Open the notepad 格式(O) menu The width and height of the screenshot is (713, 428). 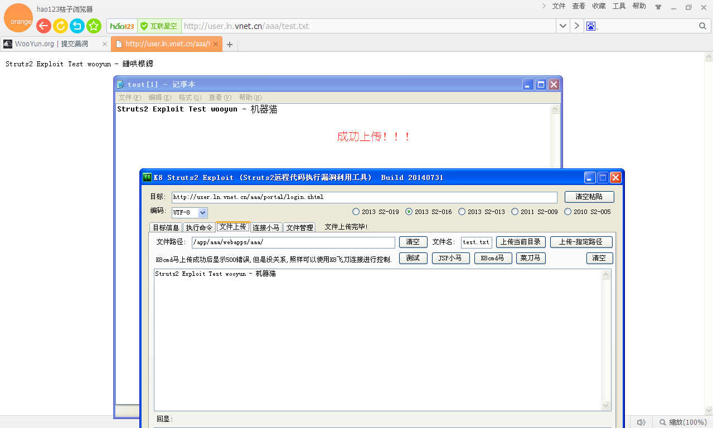click(x=190, y=98)
